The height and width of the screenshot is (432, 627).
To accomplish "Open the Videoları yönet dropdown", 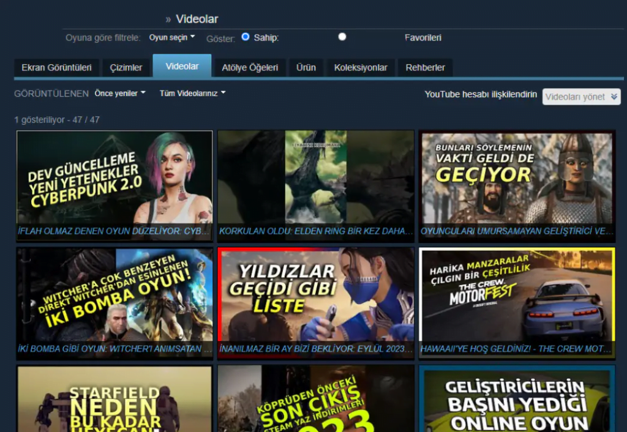I will [581, 97].
